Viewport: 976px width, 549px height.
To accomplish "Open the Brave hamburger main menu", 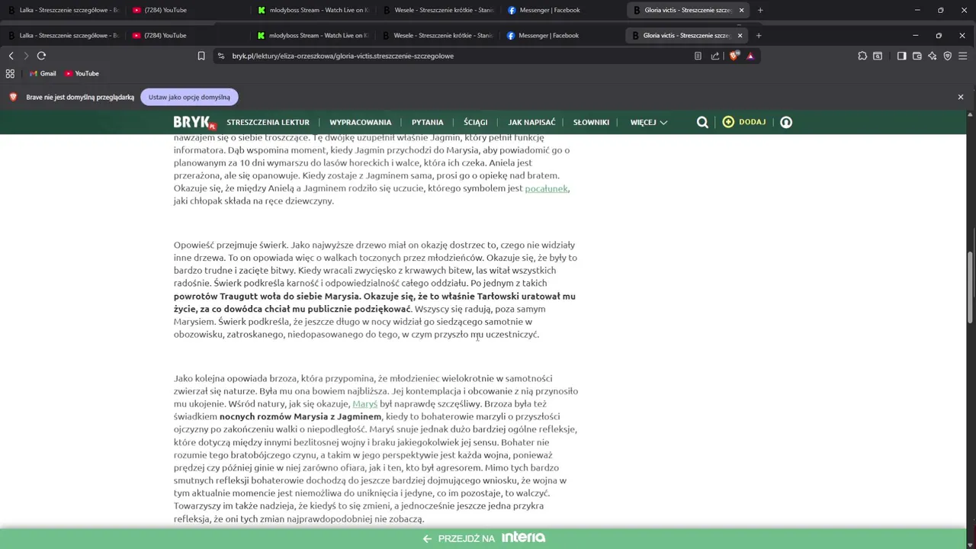I will (965, 56).
